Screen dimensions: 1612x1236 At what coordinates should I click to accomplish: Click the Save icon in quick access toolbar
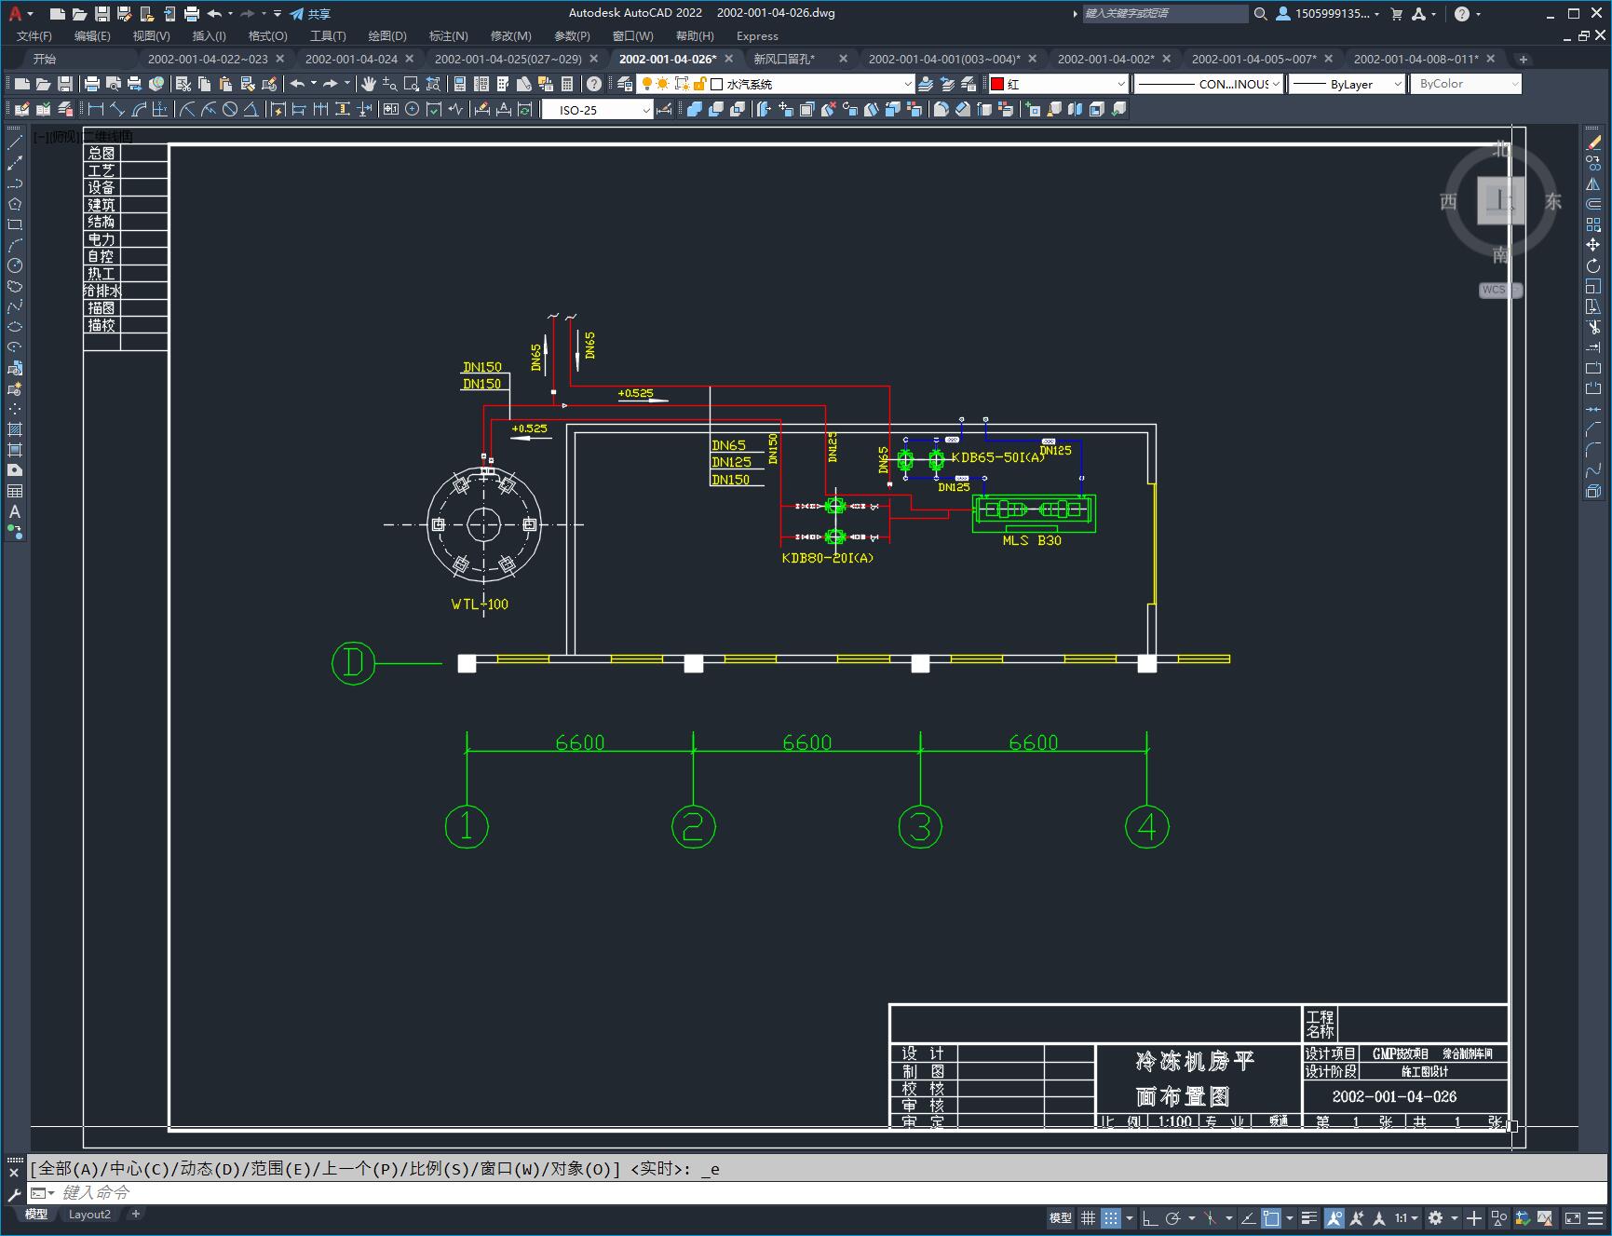[x=102, y=13]
